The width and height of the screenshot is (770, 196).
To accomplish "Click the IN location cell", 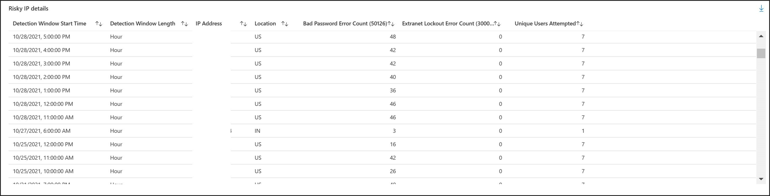I will point(258,131).
